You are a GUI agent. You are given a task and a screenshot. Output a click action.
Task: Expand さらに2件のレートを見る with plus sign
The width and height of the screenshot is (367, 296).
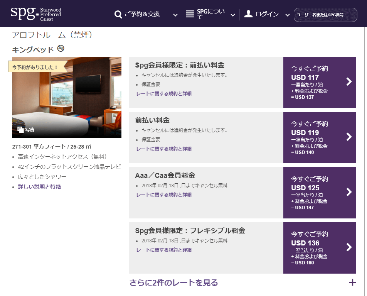(352, 282)
